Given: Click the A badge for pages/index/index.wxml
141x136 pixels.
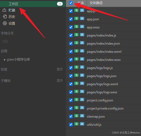Looking at the screenshot, I should [82, 51].
